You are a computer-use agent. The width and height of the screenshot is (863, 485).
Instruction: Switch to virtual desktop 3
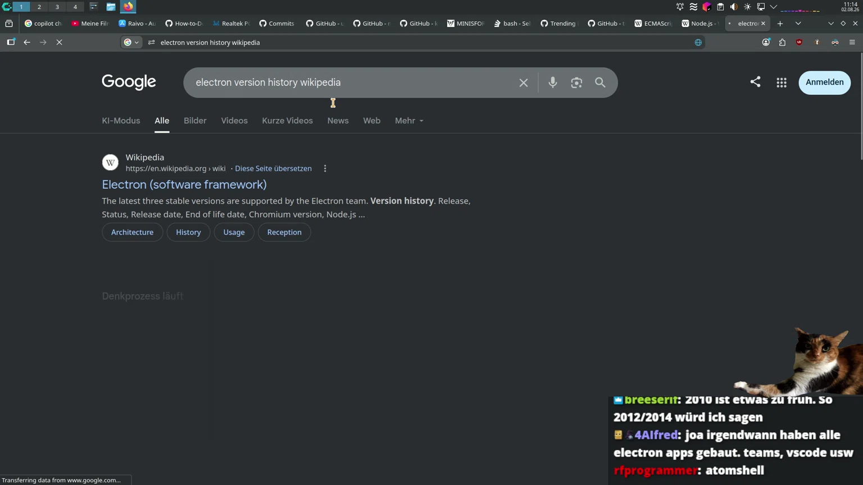pos(57,7)
